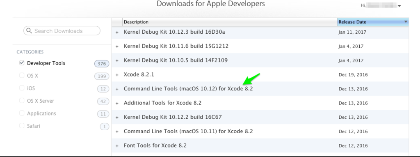Viewport: 420px width, 157px height.
Task: Sort by the Description column header
Action: 230,22
